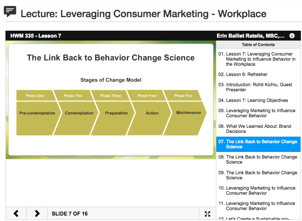Open slide 11 Leveraging Marketing entry

[258, 206]
